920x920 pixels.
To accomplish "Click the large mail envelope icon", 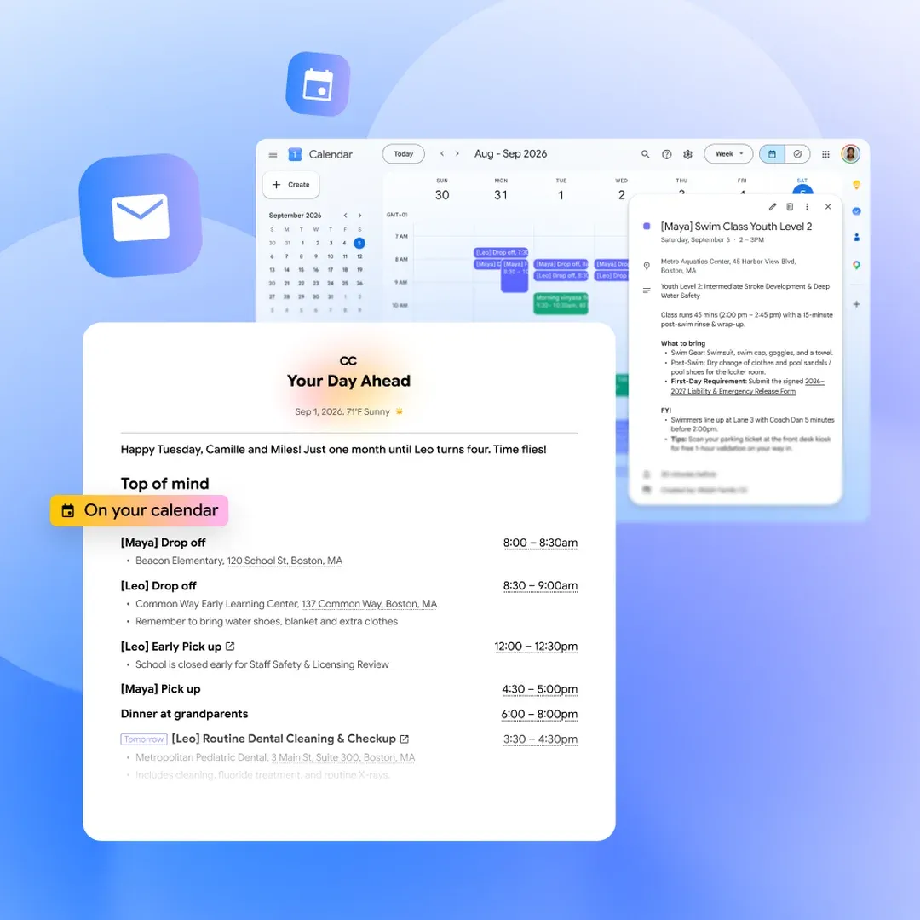I will tap(141, 216).
